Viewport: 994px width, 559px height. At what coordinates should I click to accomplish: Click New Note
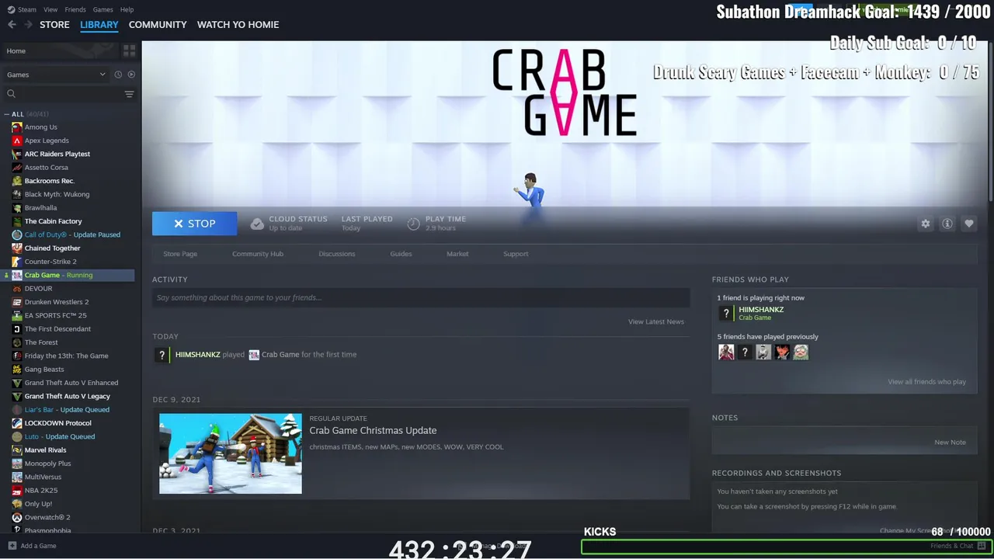[x=951, y=443]
